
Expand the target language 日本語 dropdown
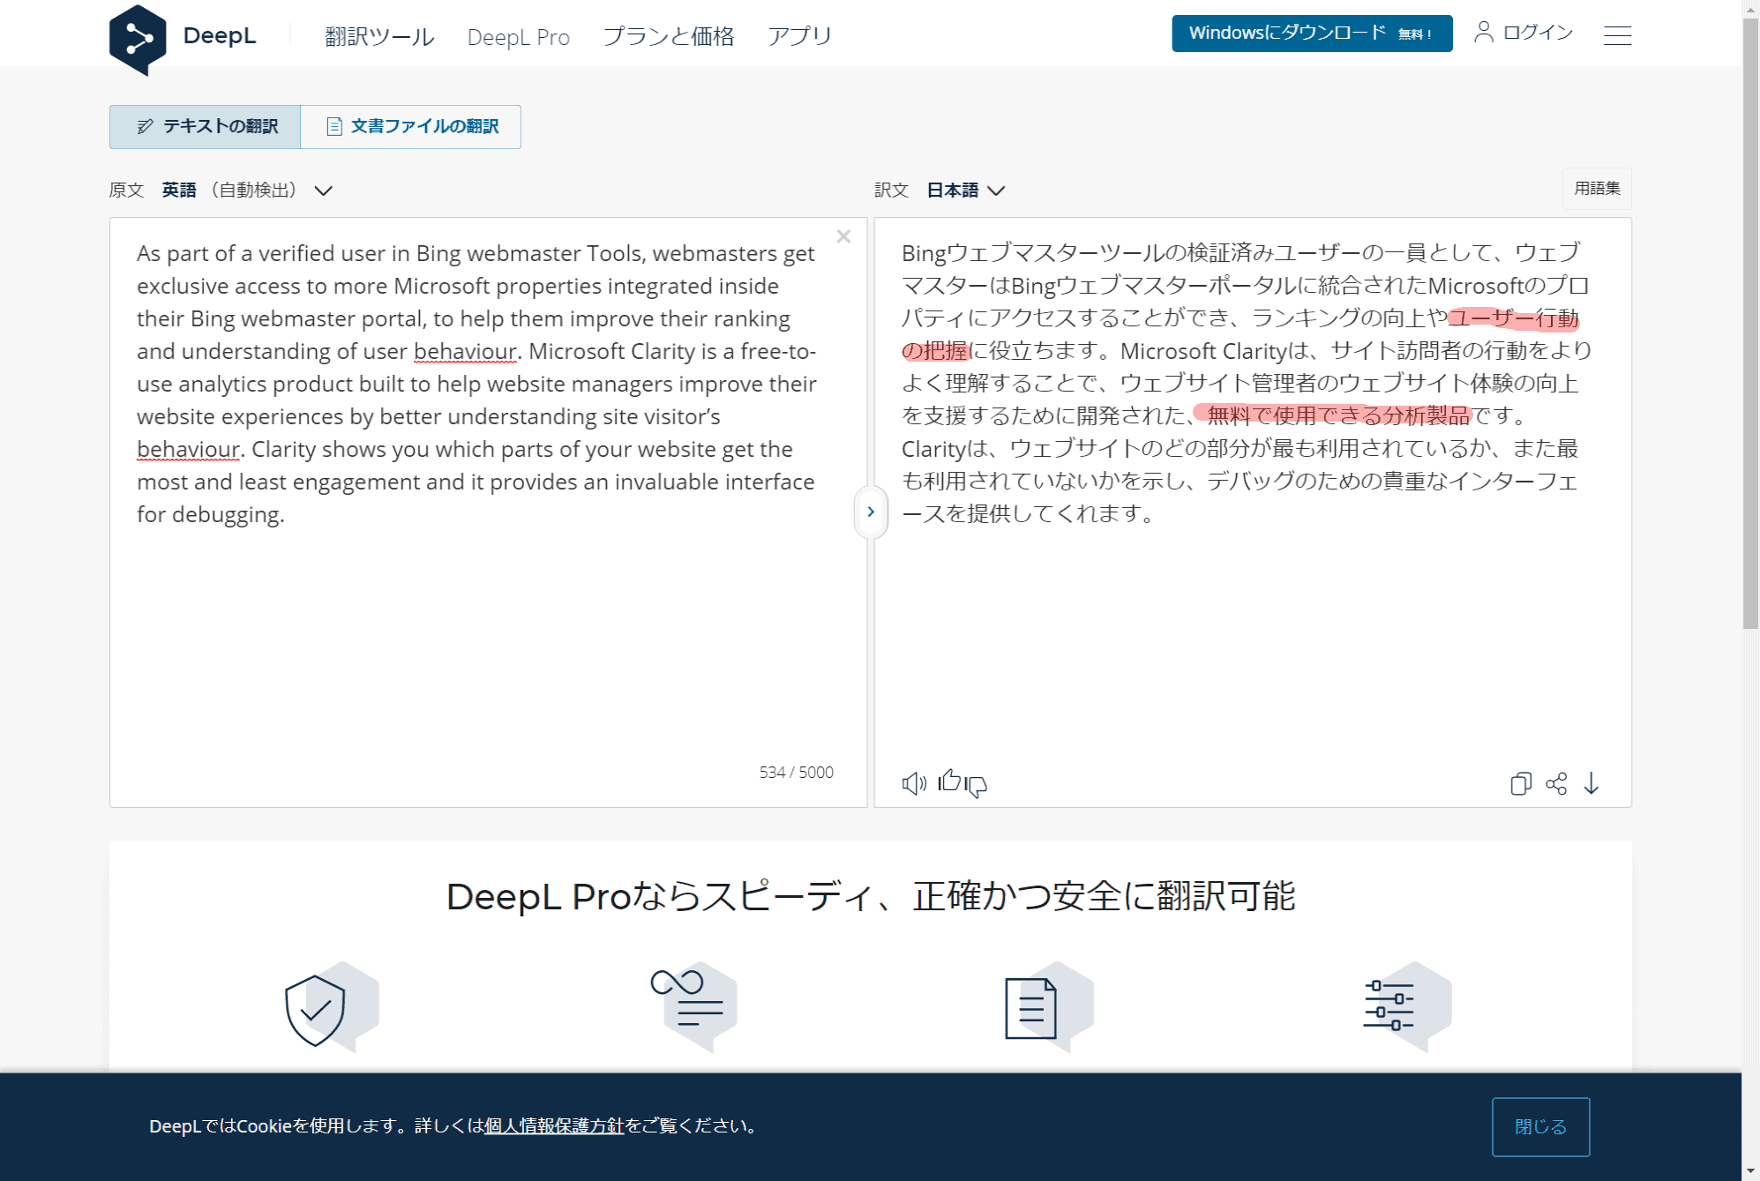[966, 191]
